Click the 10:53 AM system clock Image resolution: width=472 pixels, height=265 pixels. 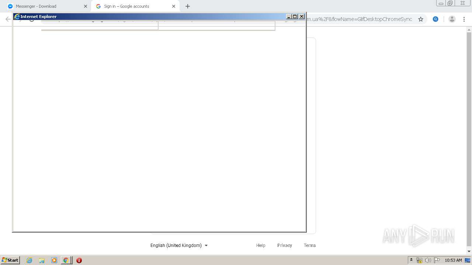pos(453,260)
